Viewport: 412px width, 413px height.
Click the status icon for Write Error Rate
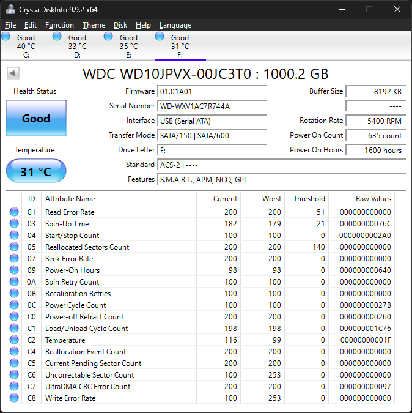tap(14, 398)
